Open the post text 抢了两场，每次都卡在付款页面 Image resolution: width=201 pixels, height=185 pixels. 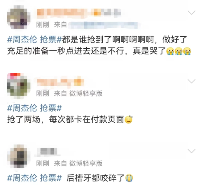(66, 119)
